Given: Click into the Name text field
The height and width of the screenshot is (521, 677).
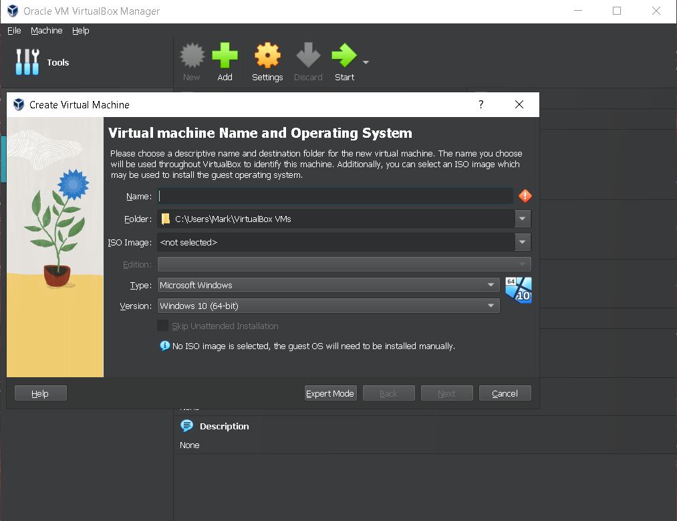Looking at the screenshot, I should point(335,196).
